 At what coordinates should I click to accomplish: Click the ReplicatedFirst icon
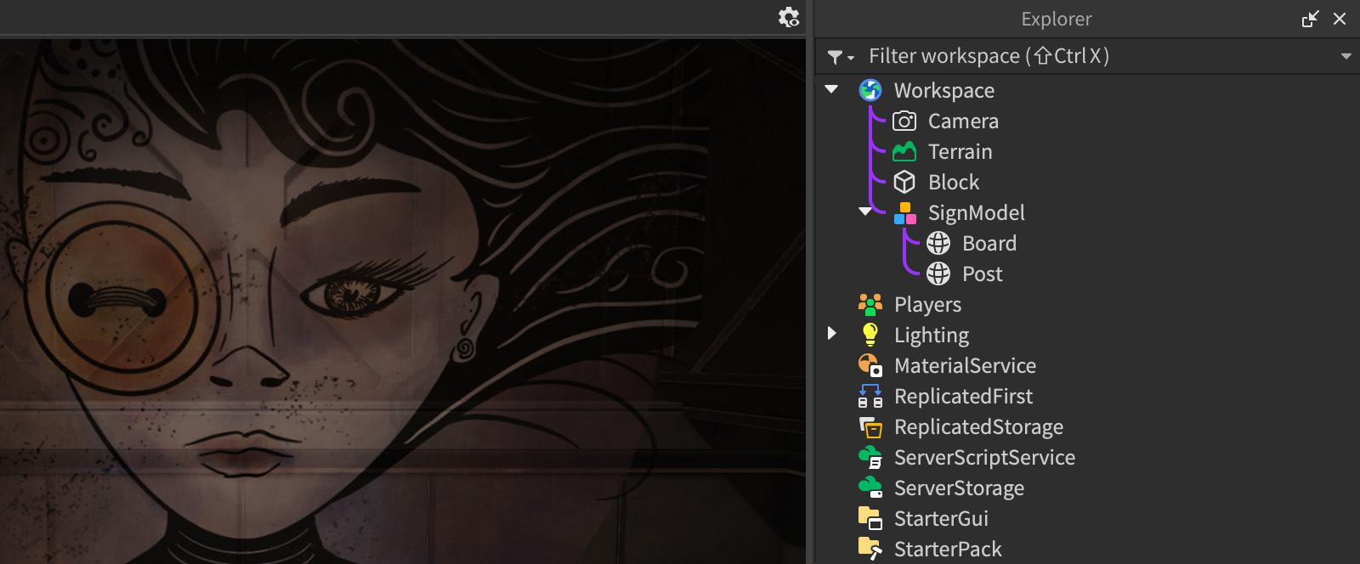[x=870, y=396]
